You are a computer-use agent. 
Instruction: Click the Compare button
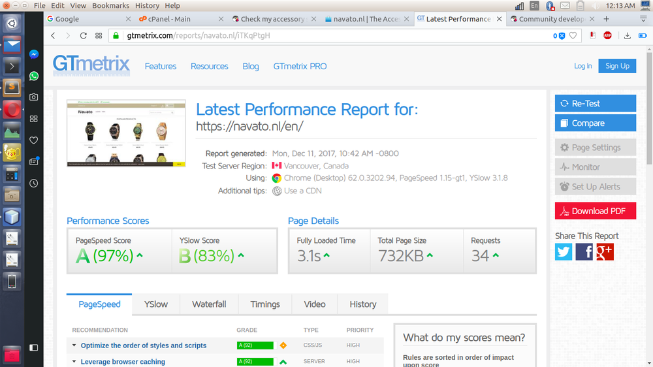tap(595, 123)
